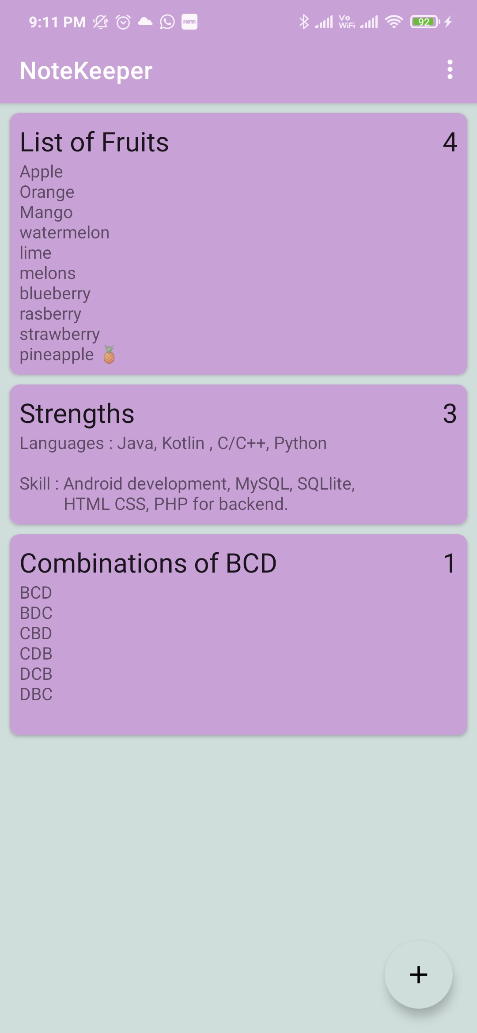Tap the battery indicator showing 92
This screenshot has height=1033, width=477.
tap(425, 21)
